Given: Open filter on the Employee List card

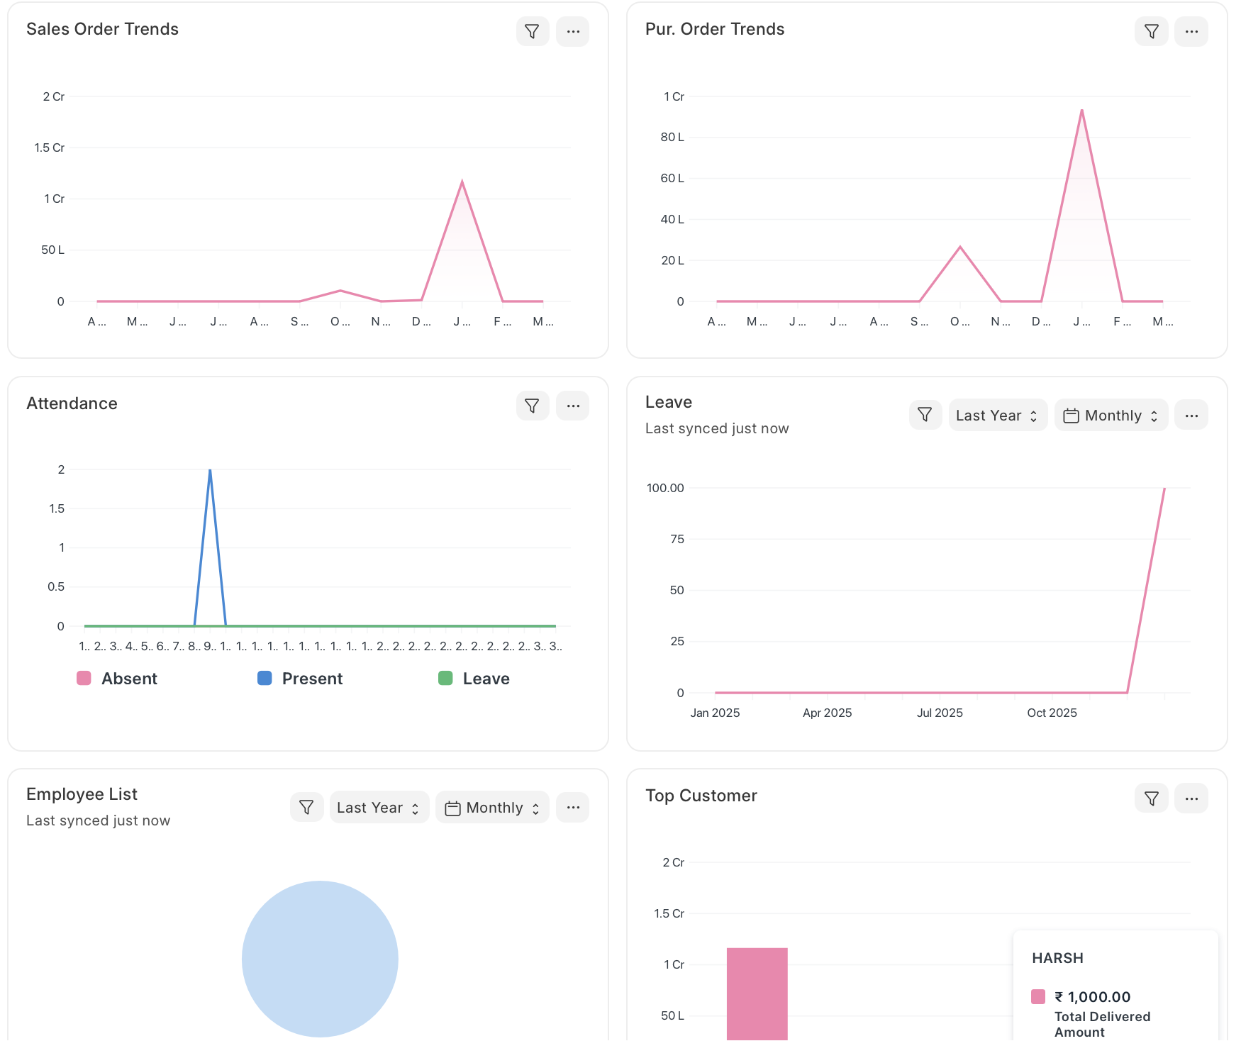Looking at the screenshot, I should (306, 807).
